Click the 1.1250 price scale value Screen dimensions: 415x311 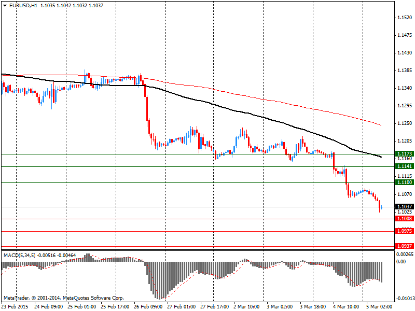(405, 123)
